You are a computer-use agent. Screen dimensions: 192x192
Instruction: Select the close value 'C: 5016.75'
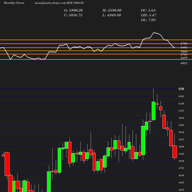pyautogui.click(x=73, y=15)
